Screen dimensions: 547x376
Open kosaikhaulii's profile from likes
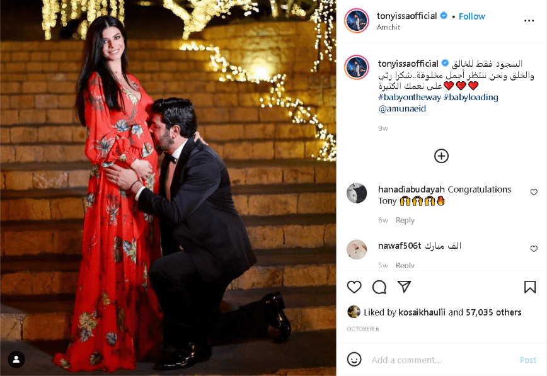click(x=422, y=312)
